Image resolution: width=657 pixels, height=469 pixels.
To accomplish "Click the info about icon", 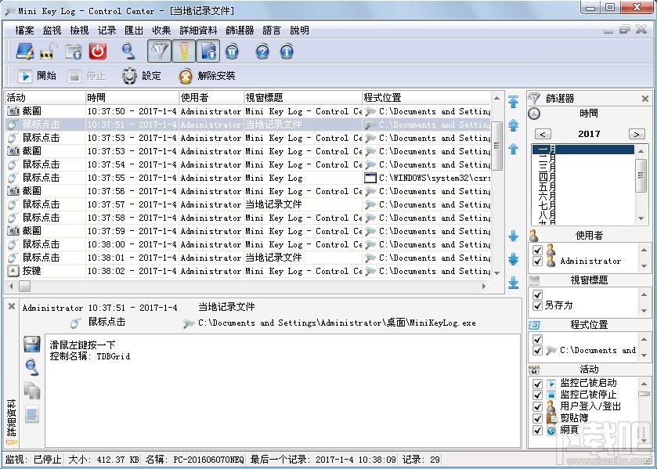I will (287, 52).
